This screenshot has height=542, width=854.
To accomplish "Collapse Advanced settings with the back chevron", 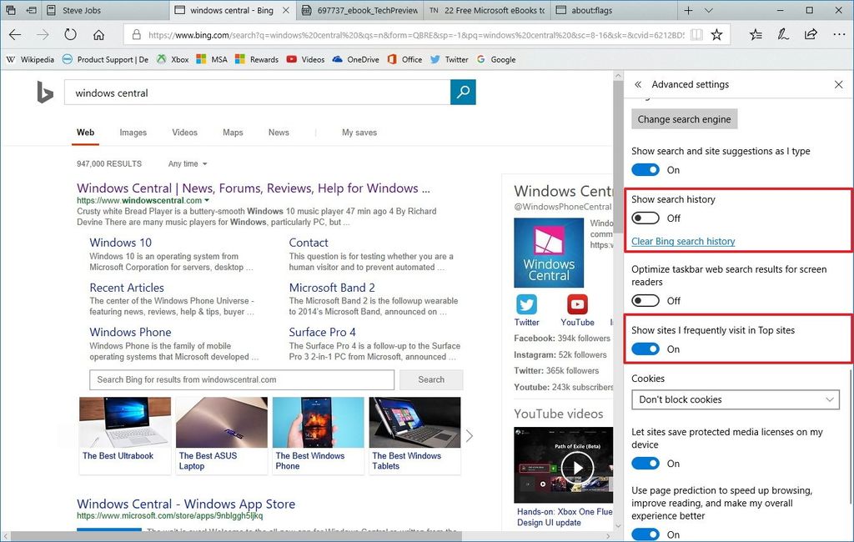I will pyautogui.click(x=637, y=84).
